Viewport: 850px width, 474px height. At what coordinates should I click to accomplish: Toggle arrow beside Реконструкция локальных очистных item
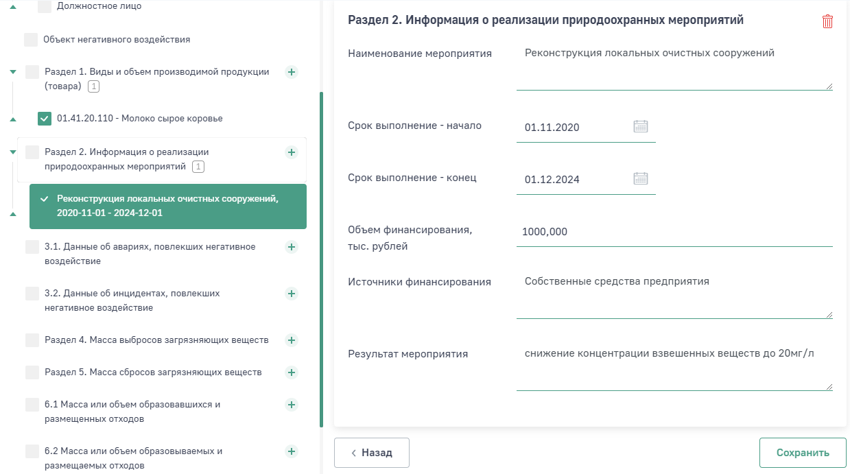click(12, 214)
